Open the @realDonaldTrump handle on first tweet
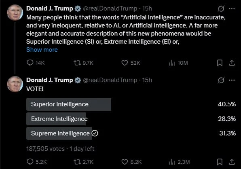This screenshot has width=241, height=169. pos(110,8)
